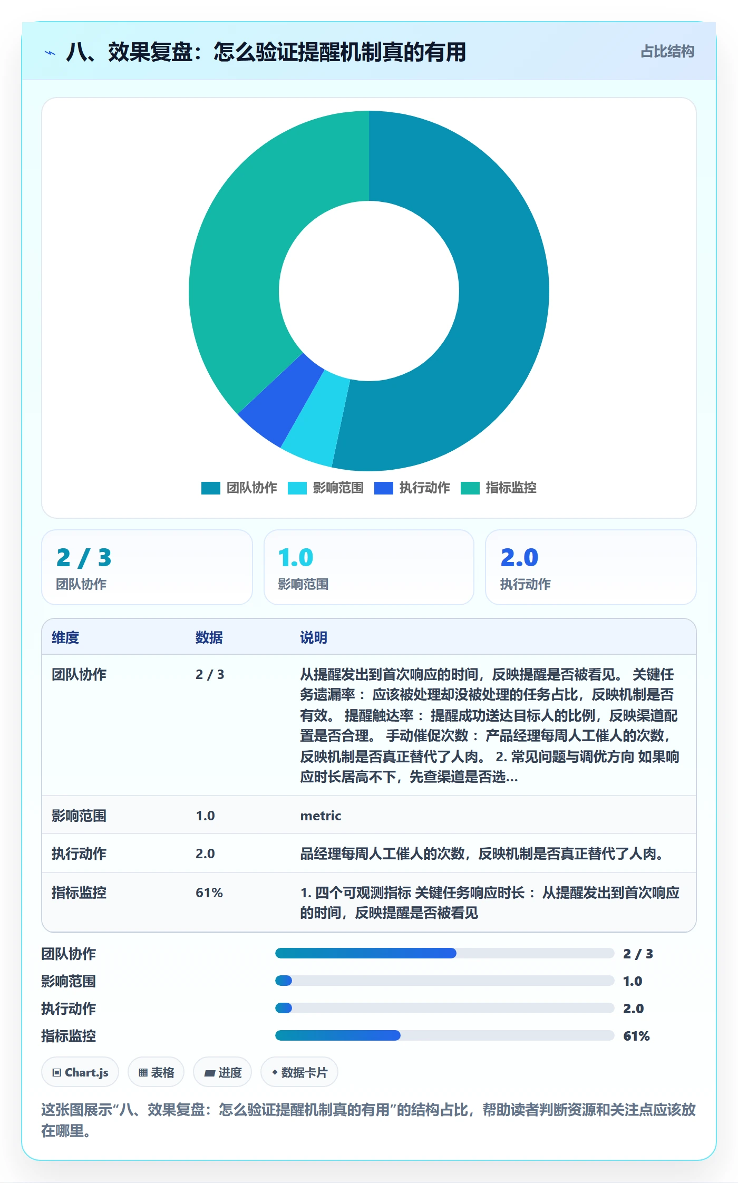Click the 执行动作 progress bar
This screenshot has width=738, height=1183.
445,1008
